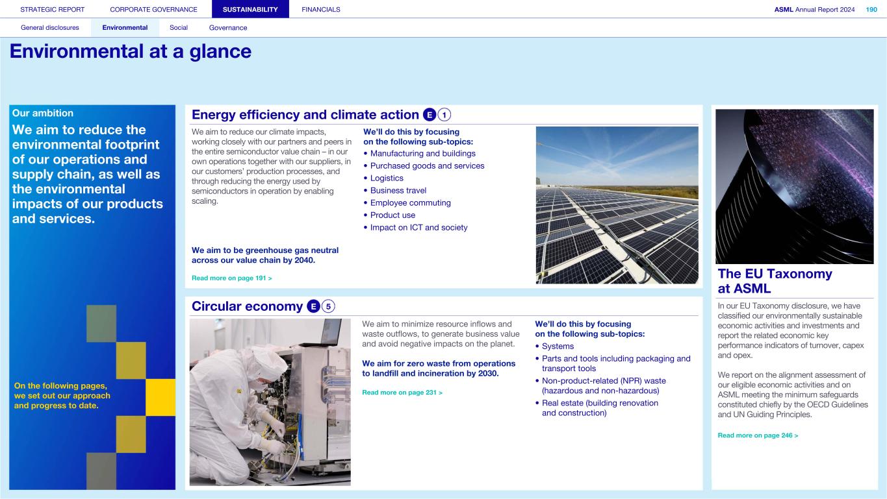Click 'The EU Taxonomy at ASML' heading
The height and width of the screenshot is (499, 887).
click(775, 281)
